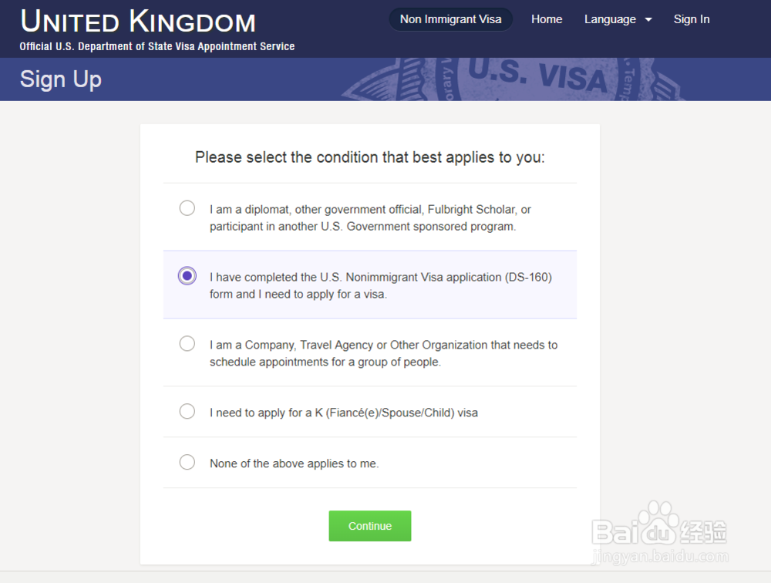
Task: Select the K (Fiancé(e)/Spouse/Child) visa radio button
Action: pyautogui.click(x=187, y=412)
